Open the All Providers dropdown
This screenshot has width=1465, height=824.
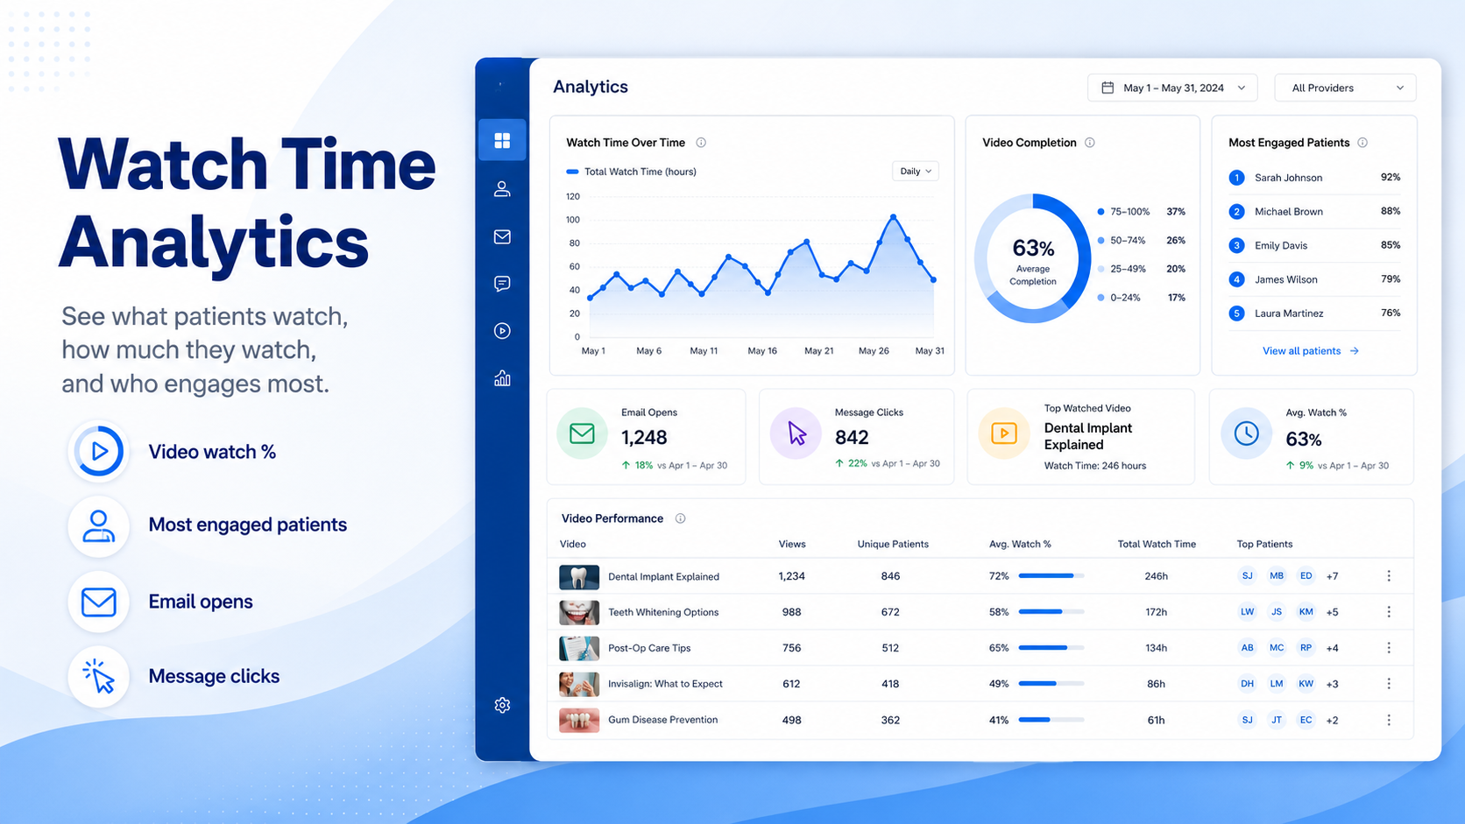point(1345,88)
